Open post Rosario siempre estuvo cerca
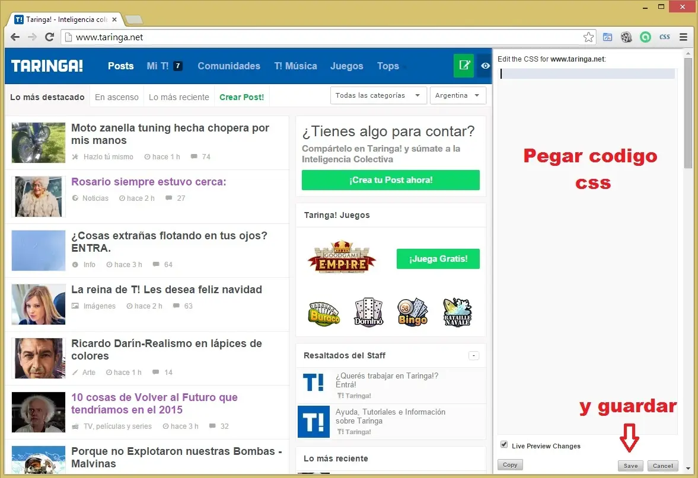The height and width of the screenshot is (478, 698). click(x=149, y=181)
